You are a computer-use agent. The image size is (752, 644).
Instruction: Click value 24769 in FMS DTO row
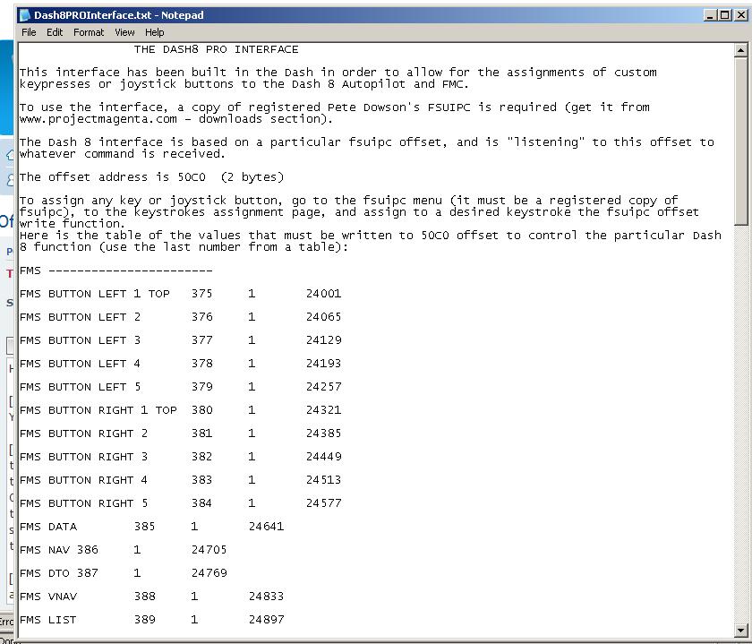209,573
